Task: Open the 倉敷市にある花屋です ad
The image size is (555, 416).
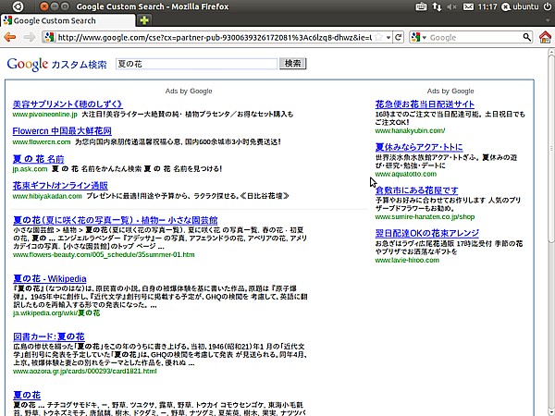Action: [x=416, y=190]
